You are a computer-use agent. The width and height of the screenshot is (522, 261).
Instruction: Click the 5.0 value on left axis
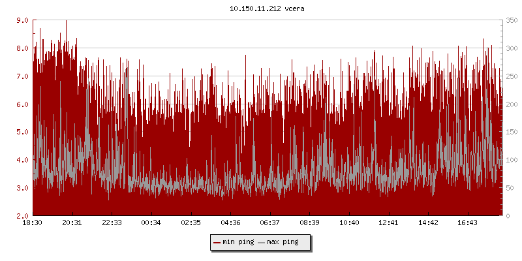point(22,132)
